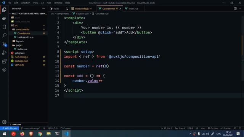Launch Firefox from the taskbar
Screen dimensions: 244x137
coord(22,134)
